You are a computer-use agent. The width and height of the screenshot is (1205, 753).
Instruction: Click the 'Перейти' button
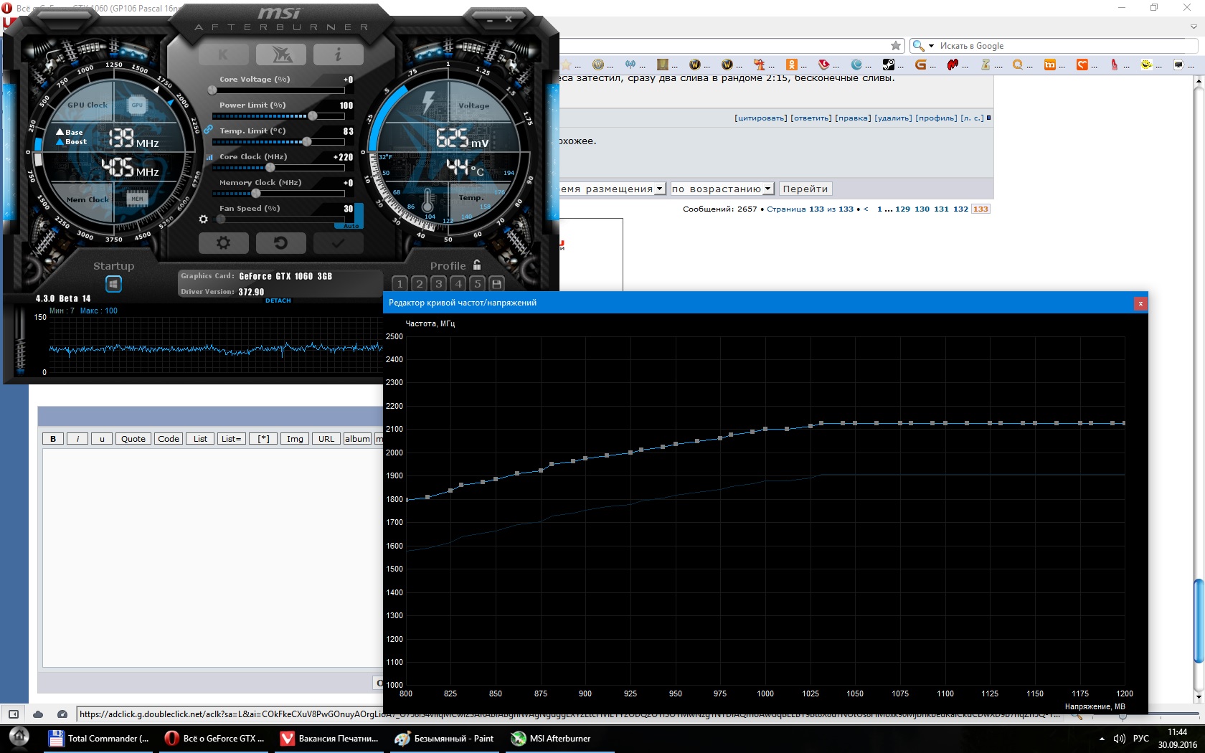pos(805,189)
